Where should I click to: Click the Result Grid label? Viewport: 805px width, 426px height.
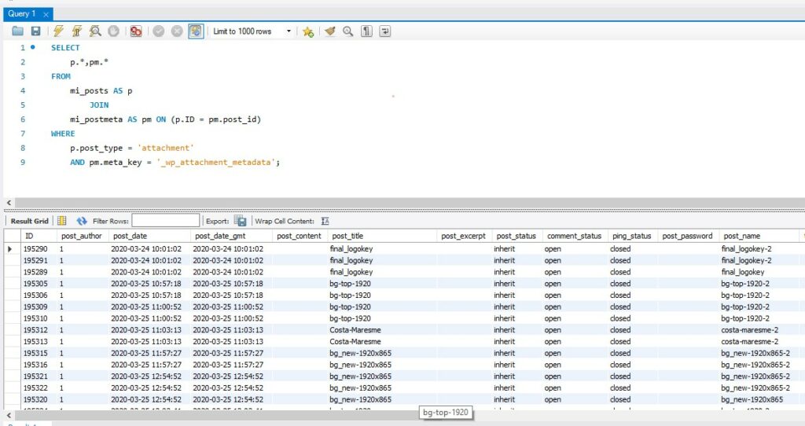(x=29, y=221)
